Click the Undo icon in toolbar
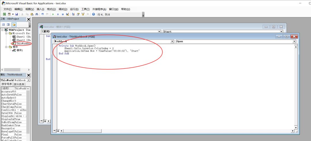Screen dimensions: 311x141 pyautogui.click(x=43, y=14)
